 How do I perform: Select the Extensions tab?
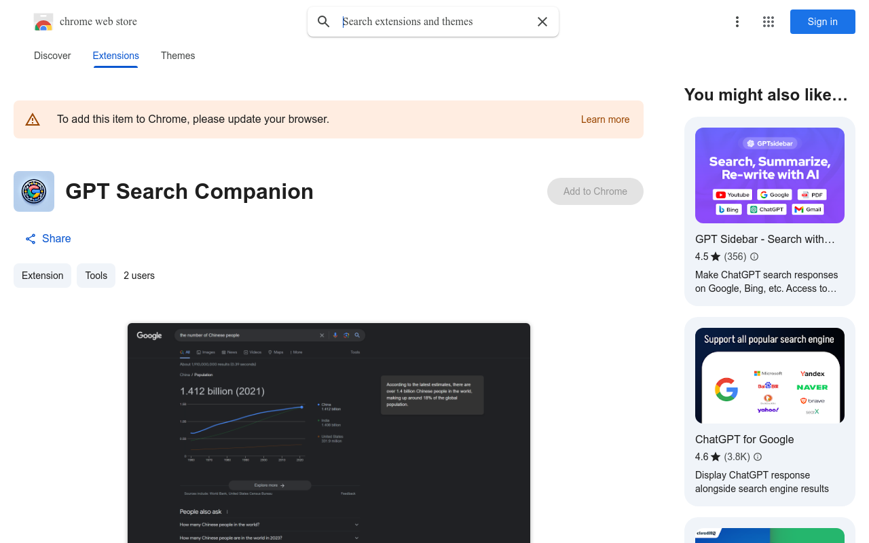point(116,56)
